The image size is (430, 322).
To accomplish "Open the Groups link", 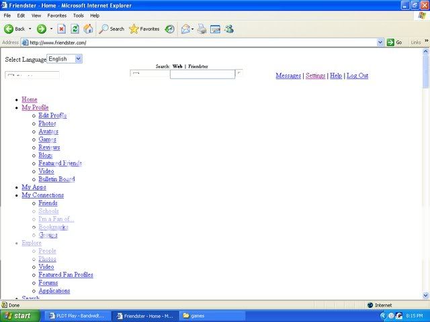I will coord(48,235).
